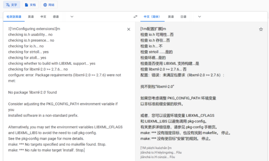This screenshot has width=269, height=161.
Task: Choose 德语 as source language
Action: 56,17
